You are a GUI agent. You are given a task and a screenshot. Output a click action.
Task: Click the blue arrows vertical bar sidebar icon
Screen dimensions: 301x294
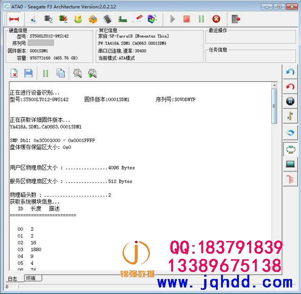pos(290,116)
